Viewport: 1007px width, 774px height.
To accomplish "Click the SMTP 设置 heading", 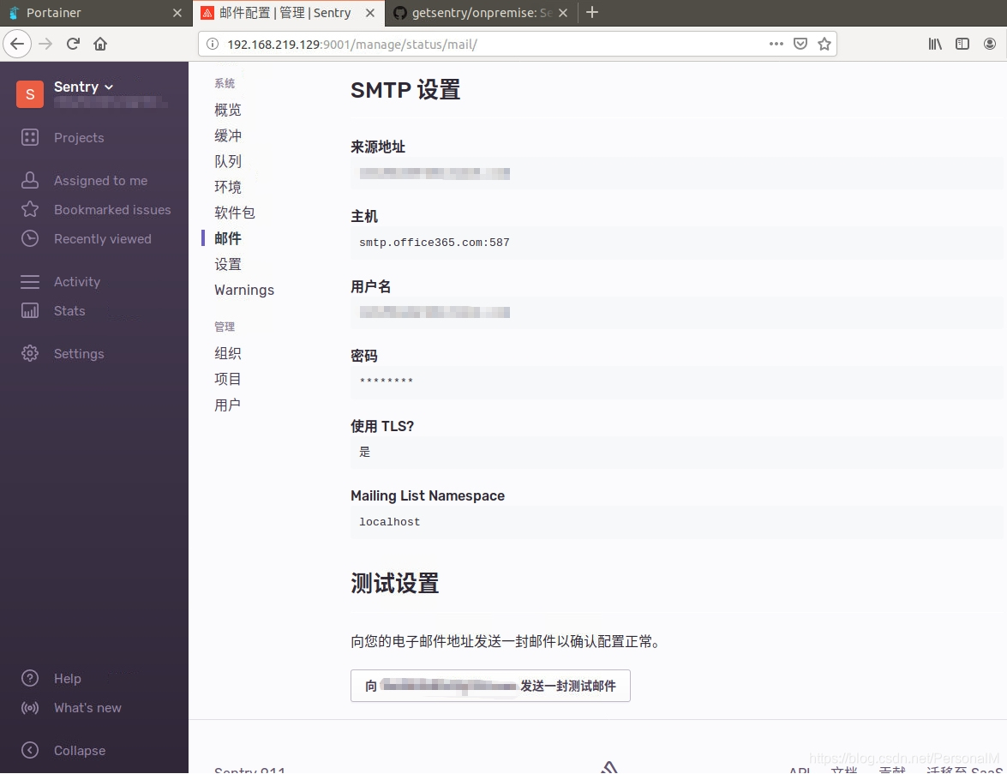I will point(405,89).
